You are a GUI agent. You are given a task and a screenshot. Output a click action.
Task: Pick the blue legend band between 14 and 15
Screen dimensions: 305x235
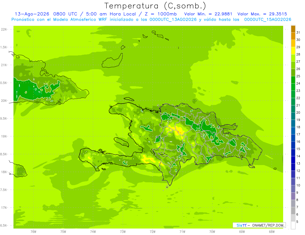(x=293, y=153)
